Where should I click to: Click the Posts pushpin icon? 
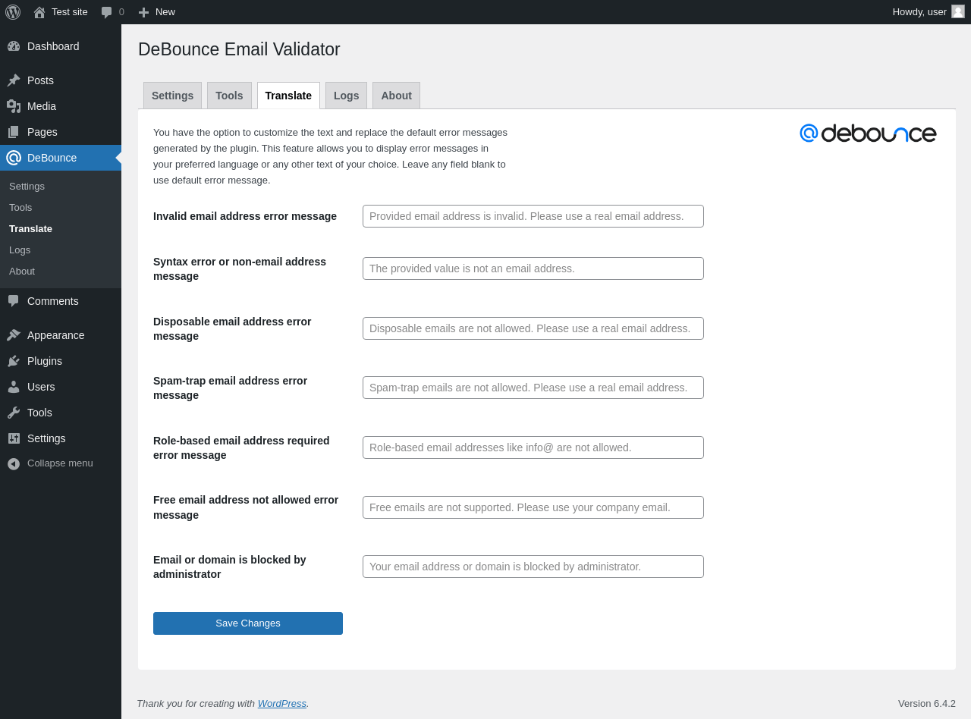pyautogui.click(x=14, y=80)
